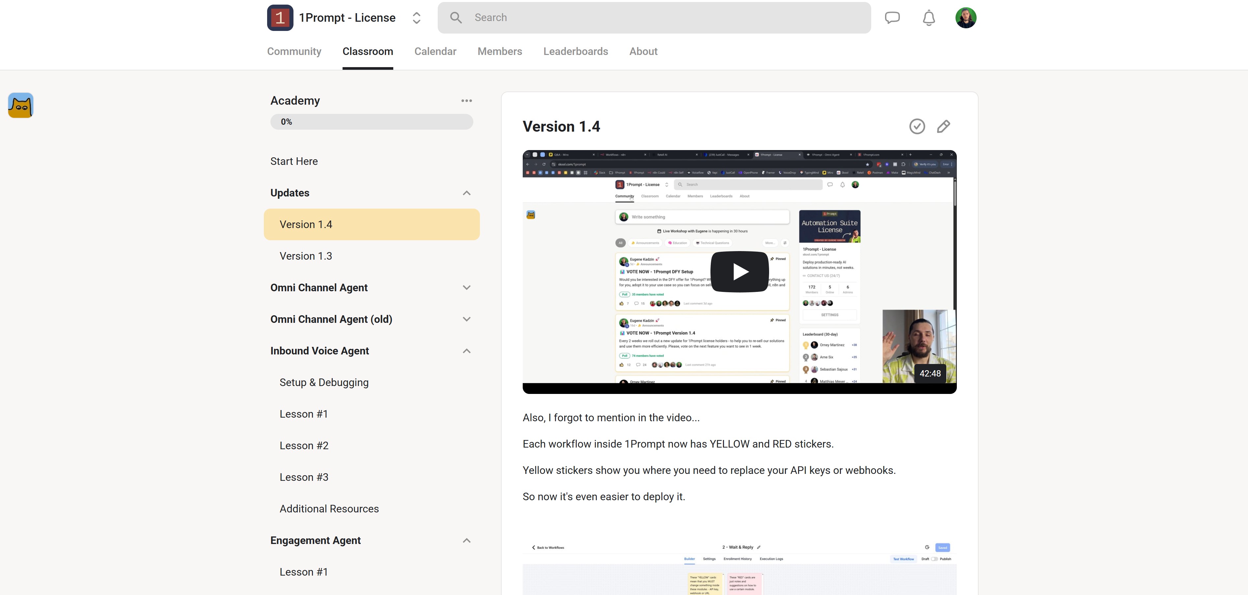Click the Search input field
This screenshot has height=595, width=1248.
pos(654,18)
